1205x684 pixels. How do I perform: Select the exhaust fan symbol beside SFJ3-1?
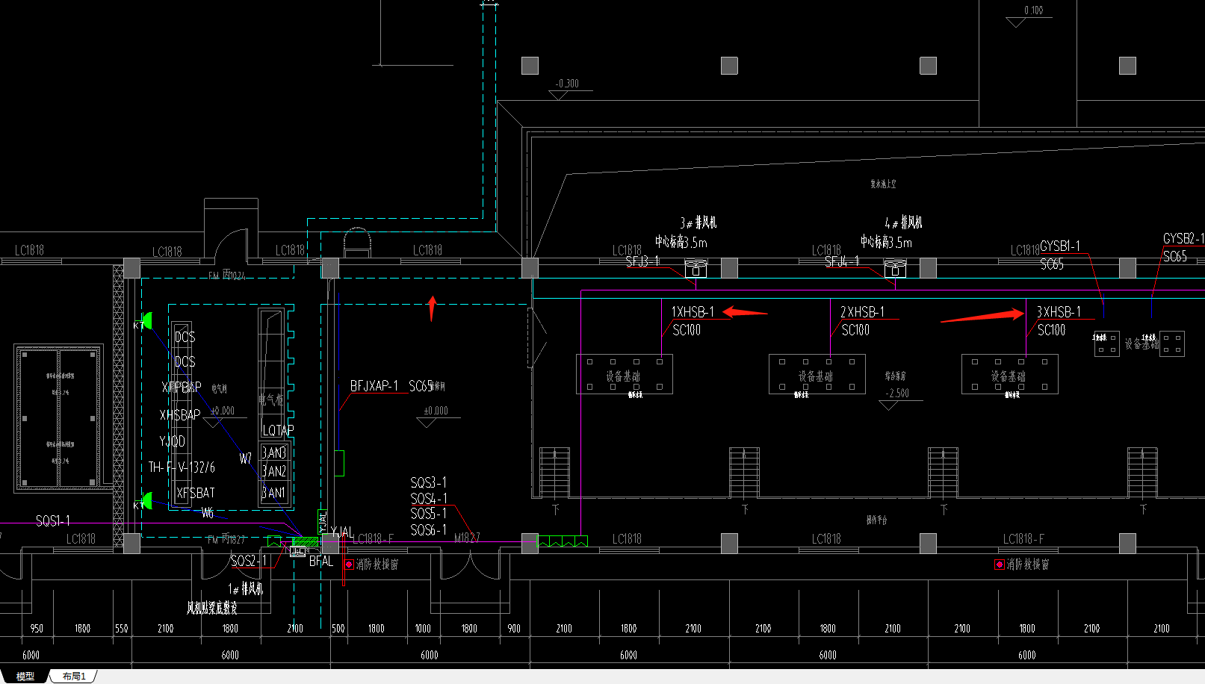click(x=696, y=268)
